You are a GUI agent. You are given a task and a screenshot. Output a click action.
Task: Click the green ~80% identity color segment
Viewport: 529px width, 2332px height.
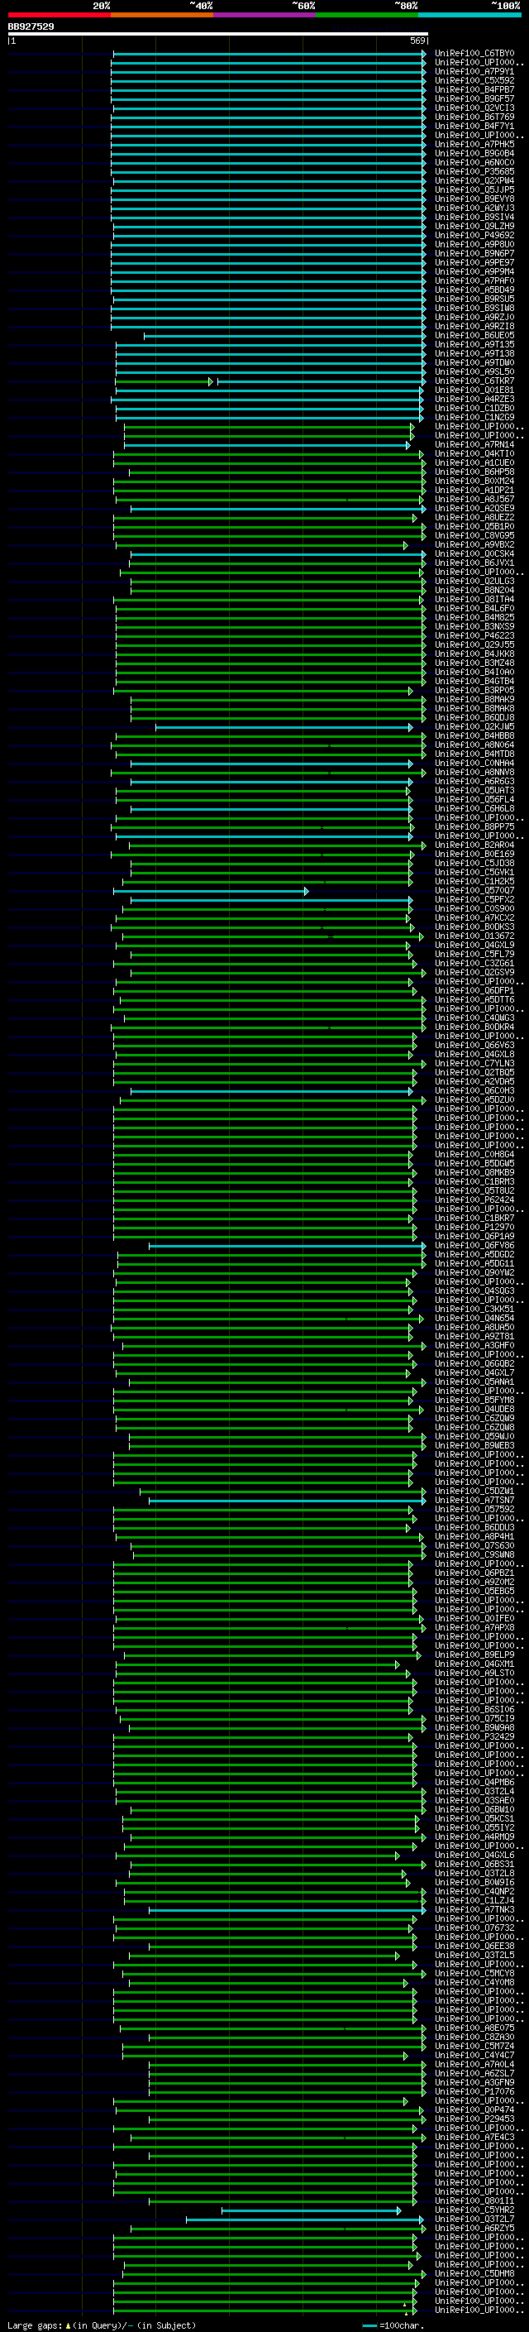(367, 15)
